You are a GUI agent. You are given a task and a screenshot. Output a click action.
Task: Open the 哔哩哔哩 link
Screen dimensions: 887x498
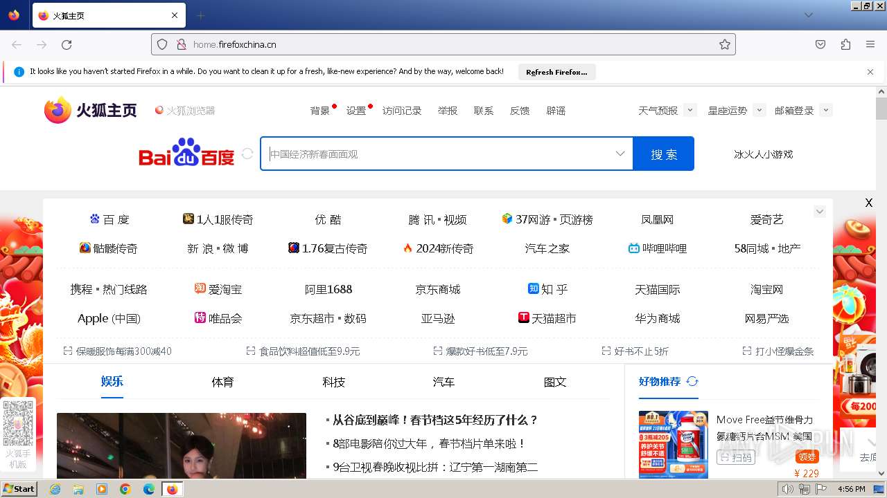point(657,248)
